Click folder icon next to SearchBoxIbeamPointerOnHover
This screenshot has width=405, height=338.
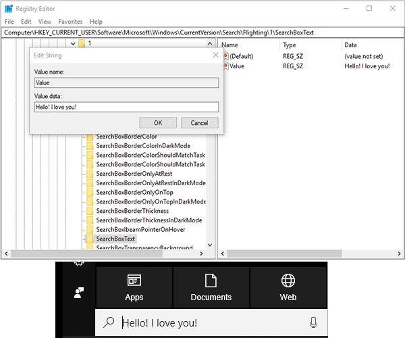(x=90, y=230)
